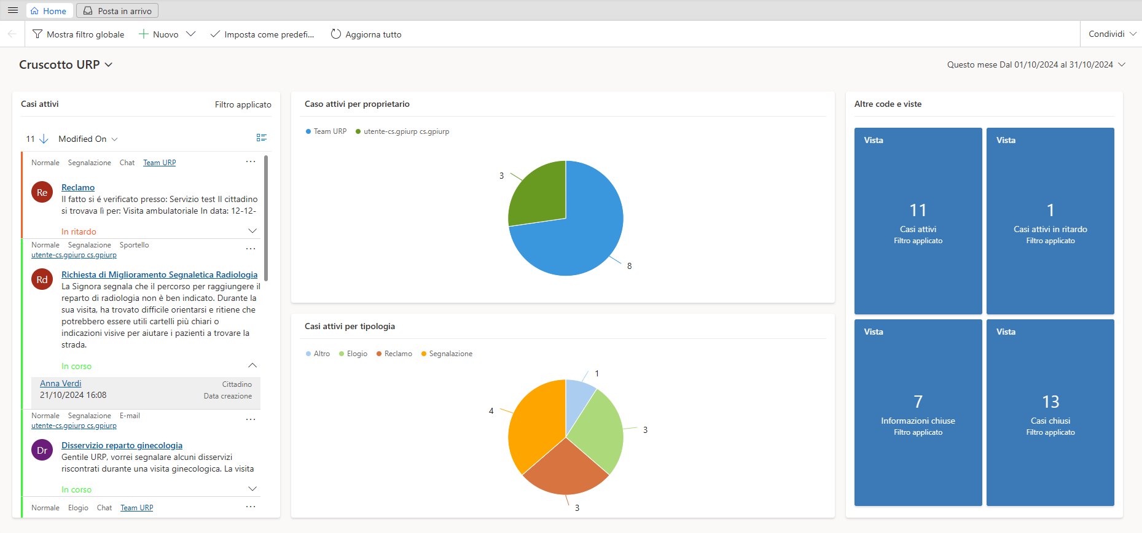This screenshot has width=1142, height=533.
Task: Click the Mostra filtro globale funnel icon
Action: pyautogui.click(x=37, y=34)
